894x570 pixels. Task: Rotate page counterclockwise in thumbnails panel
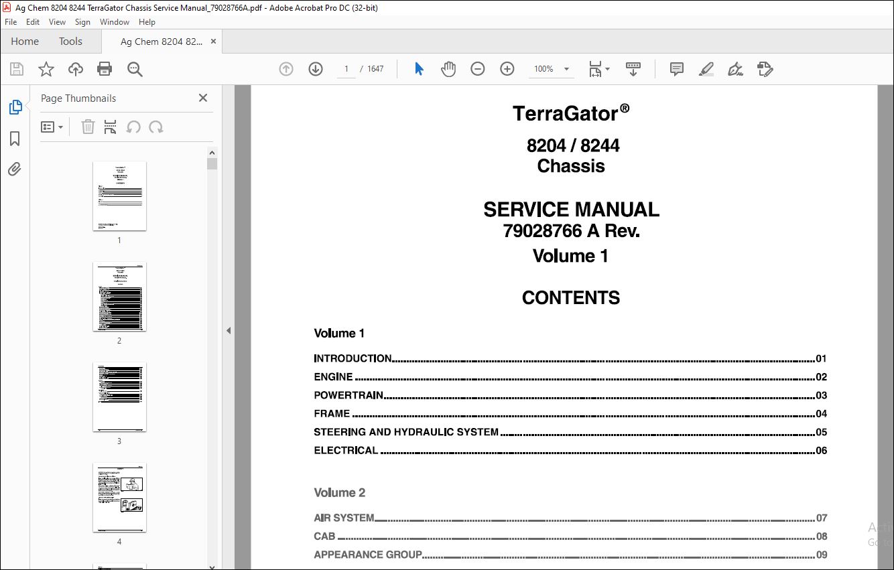133,127
